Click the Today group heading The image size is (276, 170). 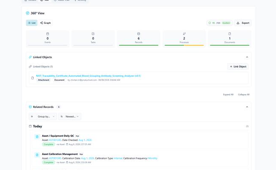coord(37,126)
